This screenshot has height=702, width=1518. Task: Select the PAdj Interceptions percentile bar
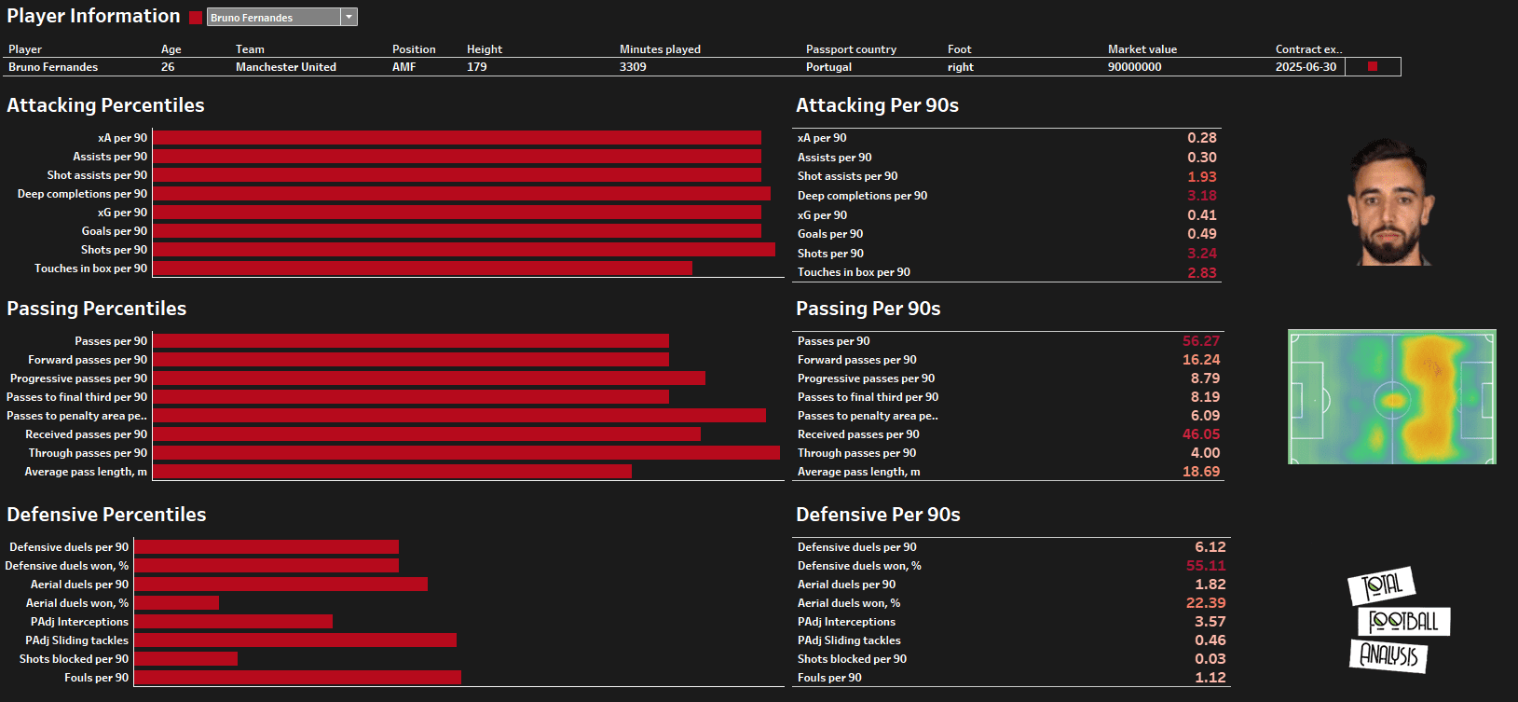pos(233,622)
